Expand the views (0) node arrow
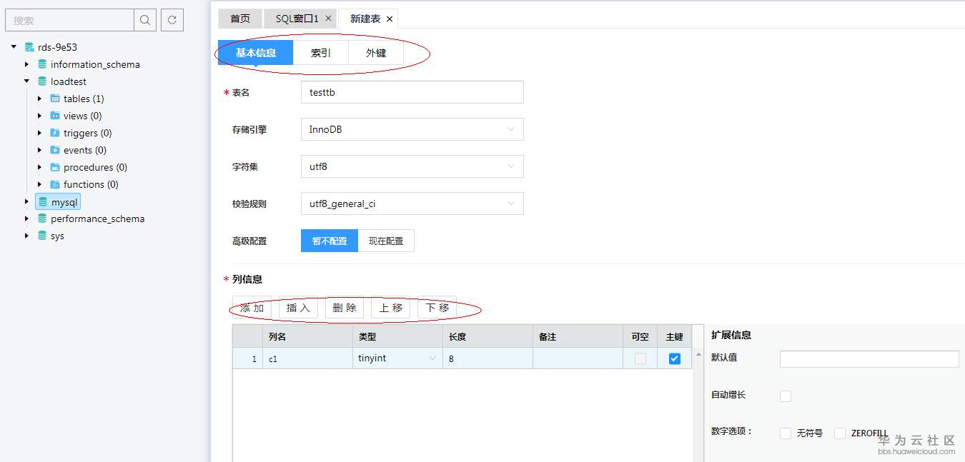This screenshot has height=462, width=965. pyautogui.click(x=39, y=116)
